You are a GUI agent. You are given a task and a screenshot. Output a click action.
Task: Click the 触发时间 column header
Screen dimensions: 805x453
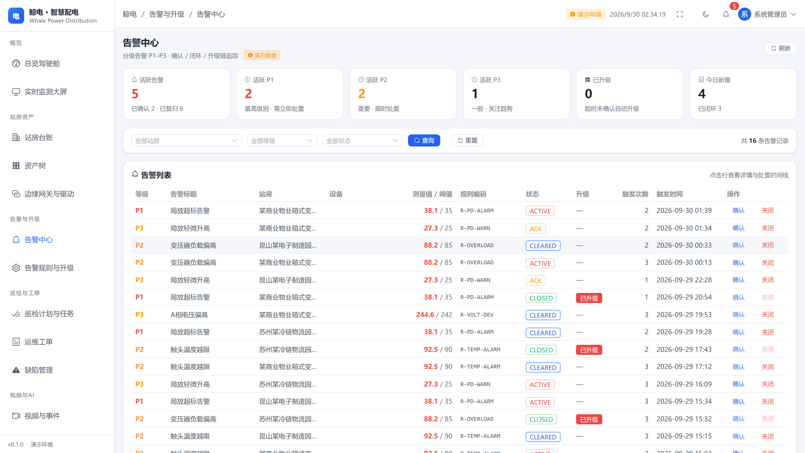[669, 194]
